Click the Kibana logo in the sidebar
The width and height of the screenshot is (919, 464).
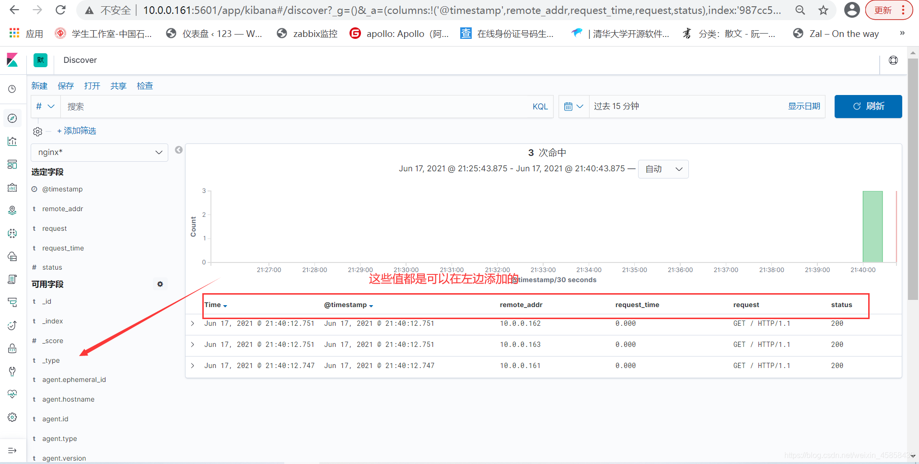(12, 60)
